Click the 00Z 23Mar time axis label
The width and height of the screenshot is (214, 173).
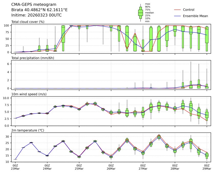[15, 167]
